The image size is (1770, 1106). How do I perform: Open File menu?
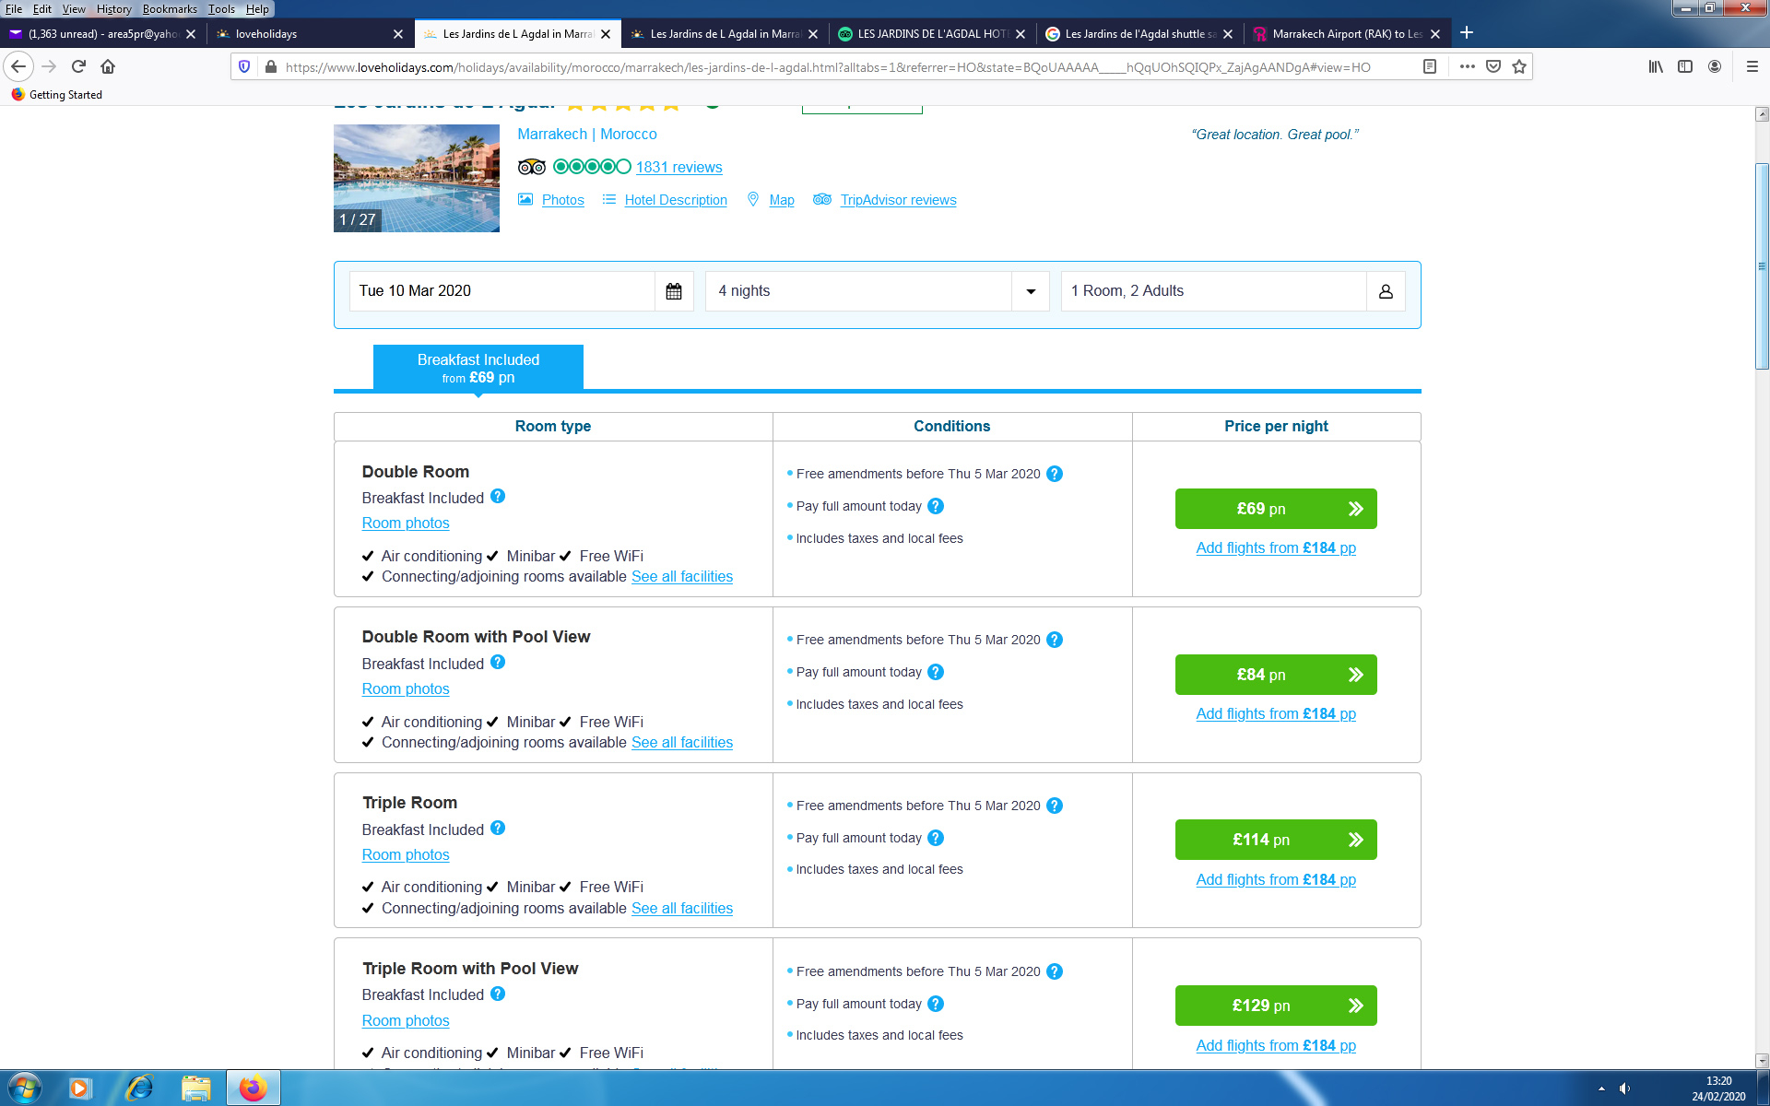(x=14, y=9)
